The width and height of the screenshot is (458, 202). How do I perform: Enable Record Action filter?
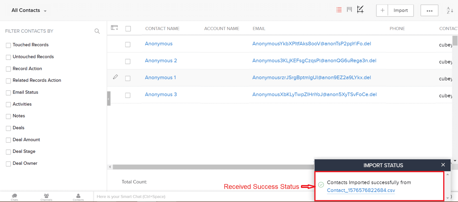click(8, 69)
